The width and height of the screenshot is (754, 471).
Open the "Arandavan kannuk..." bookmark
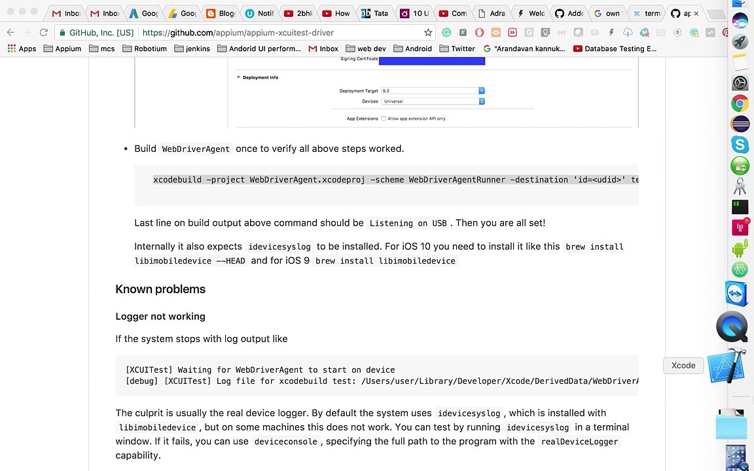coord(524,48)
